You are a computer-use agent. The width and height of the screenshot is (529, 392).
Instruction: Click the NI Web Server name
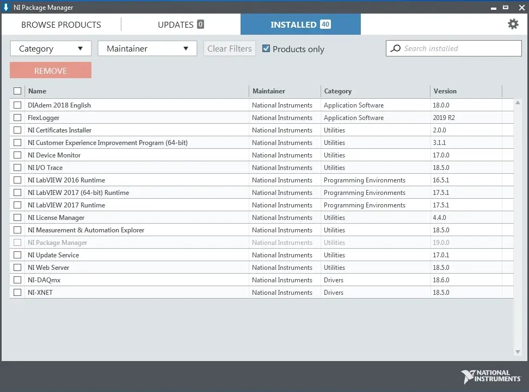48,268
